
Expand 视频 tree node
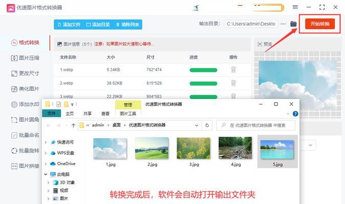(x=49, y=190)
